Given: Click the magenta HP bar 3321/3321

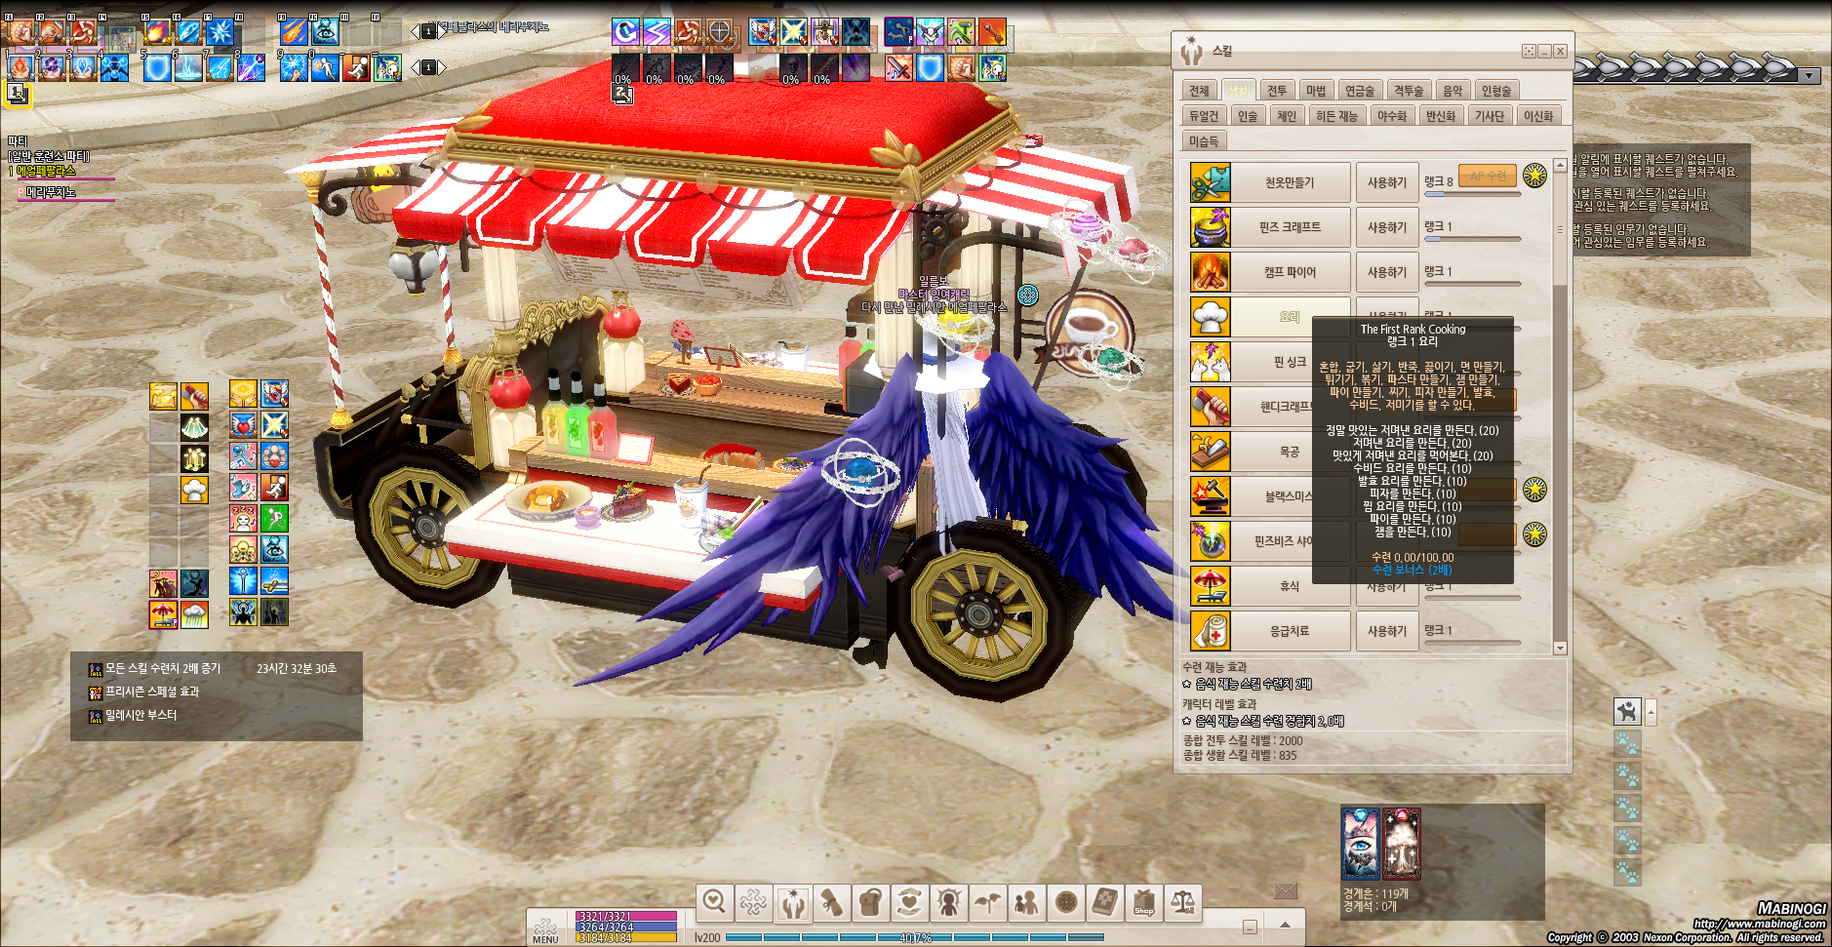Looking at the screenshot, I should (627, 916).
